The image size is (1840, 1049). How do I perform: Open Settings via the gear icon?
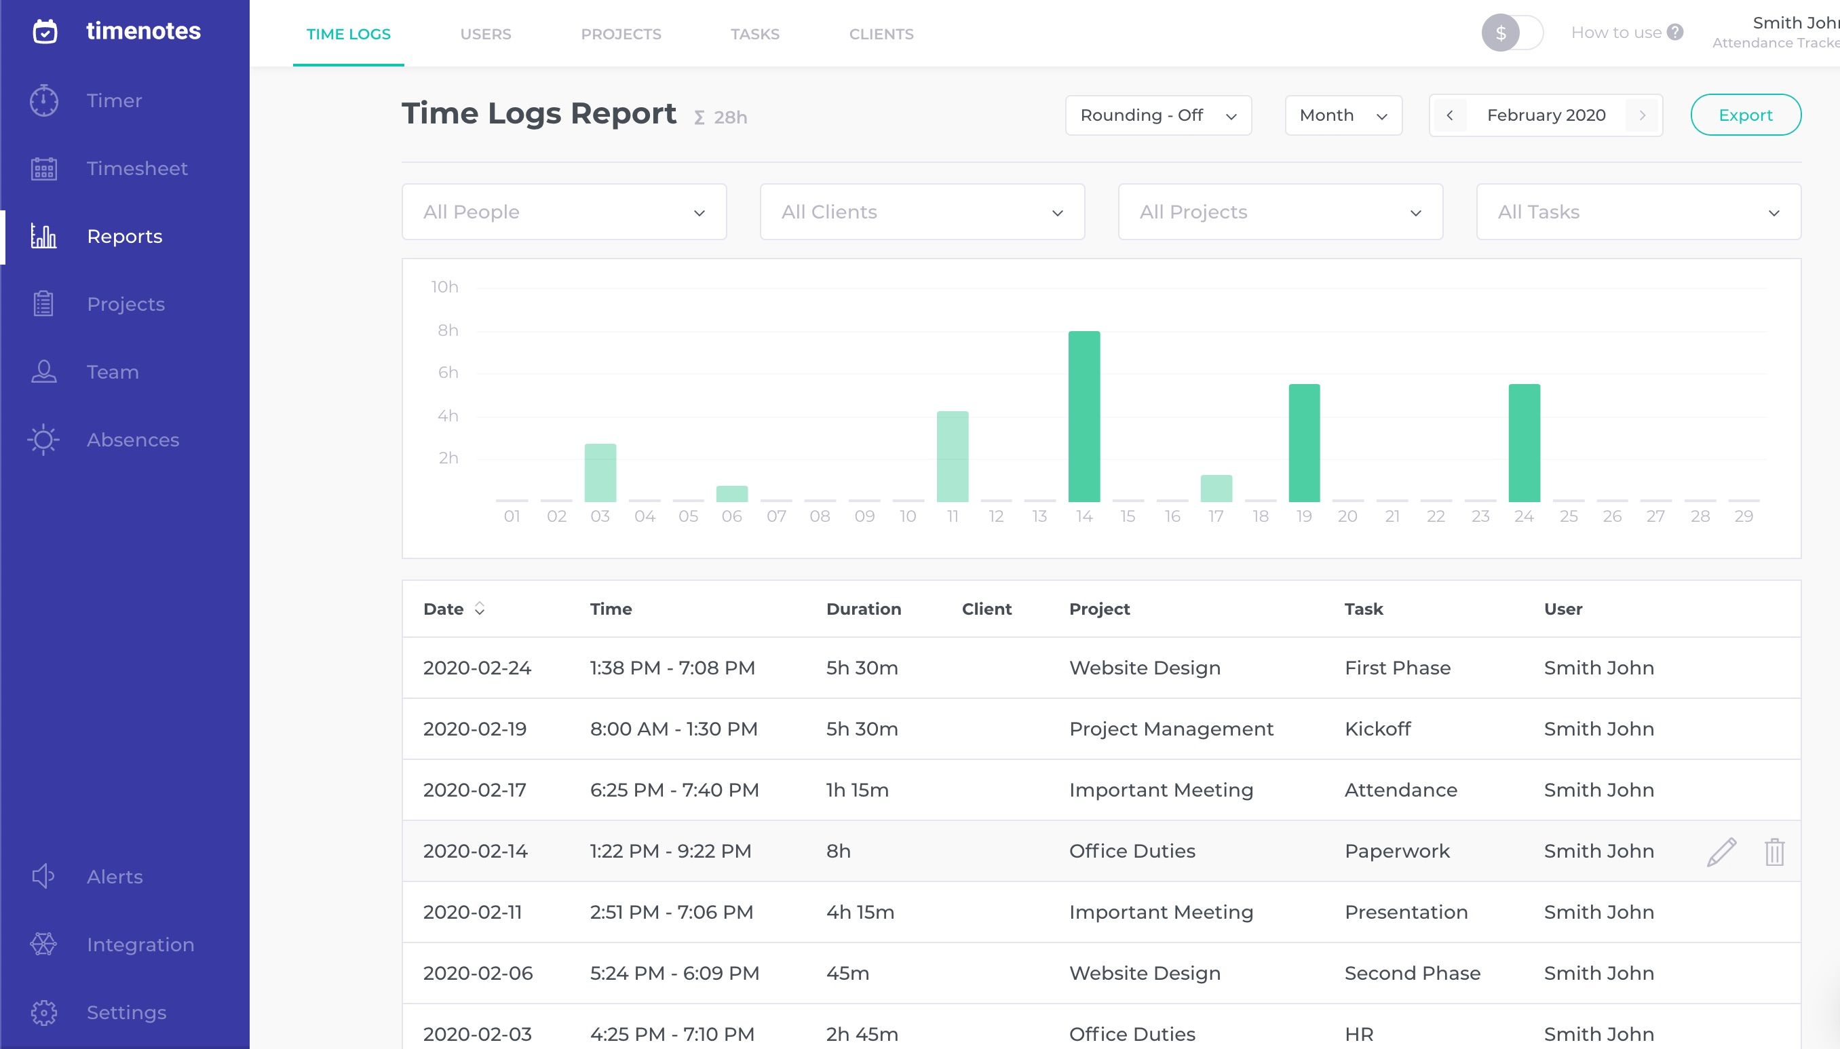(x=43, y=1012)
